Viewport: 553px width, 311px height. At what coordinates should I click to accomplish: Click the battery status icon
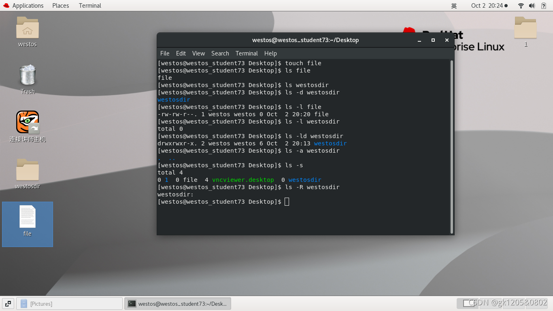[544, 6]
